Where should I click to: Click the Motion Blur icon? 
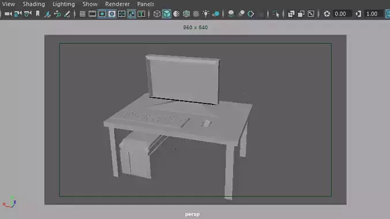coord(241,14)
